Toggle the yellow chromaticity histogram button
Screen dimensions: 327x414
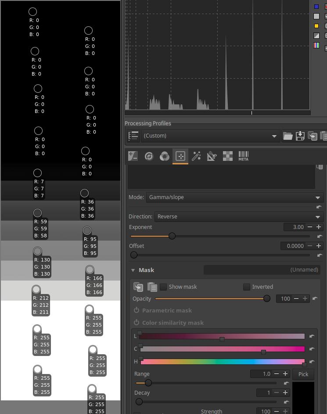(x=316, y=26)
